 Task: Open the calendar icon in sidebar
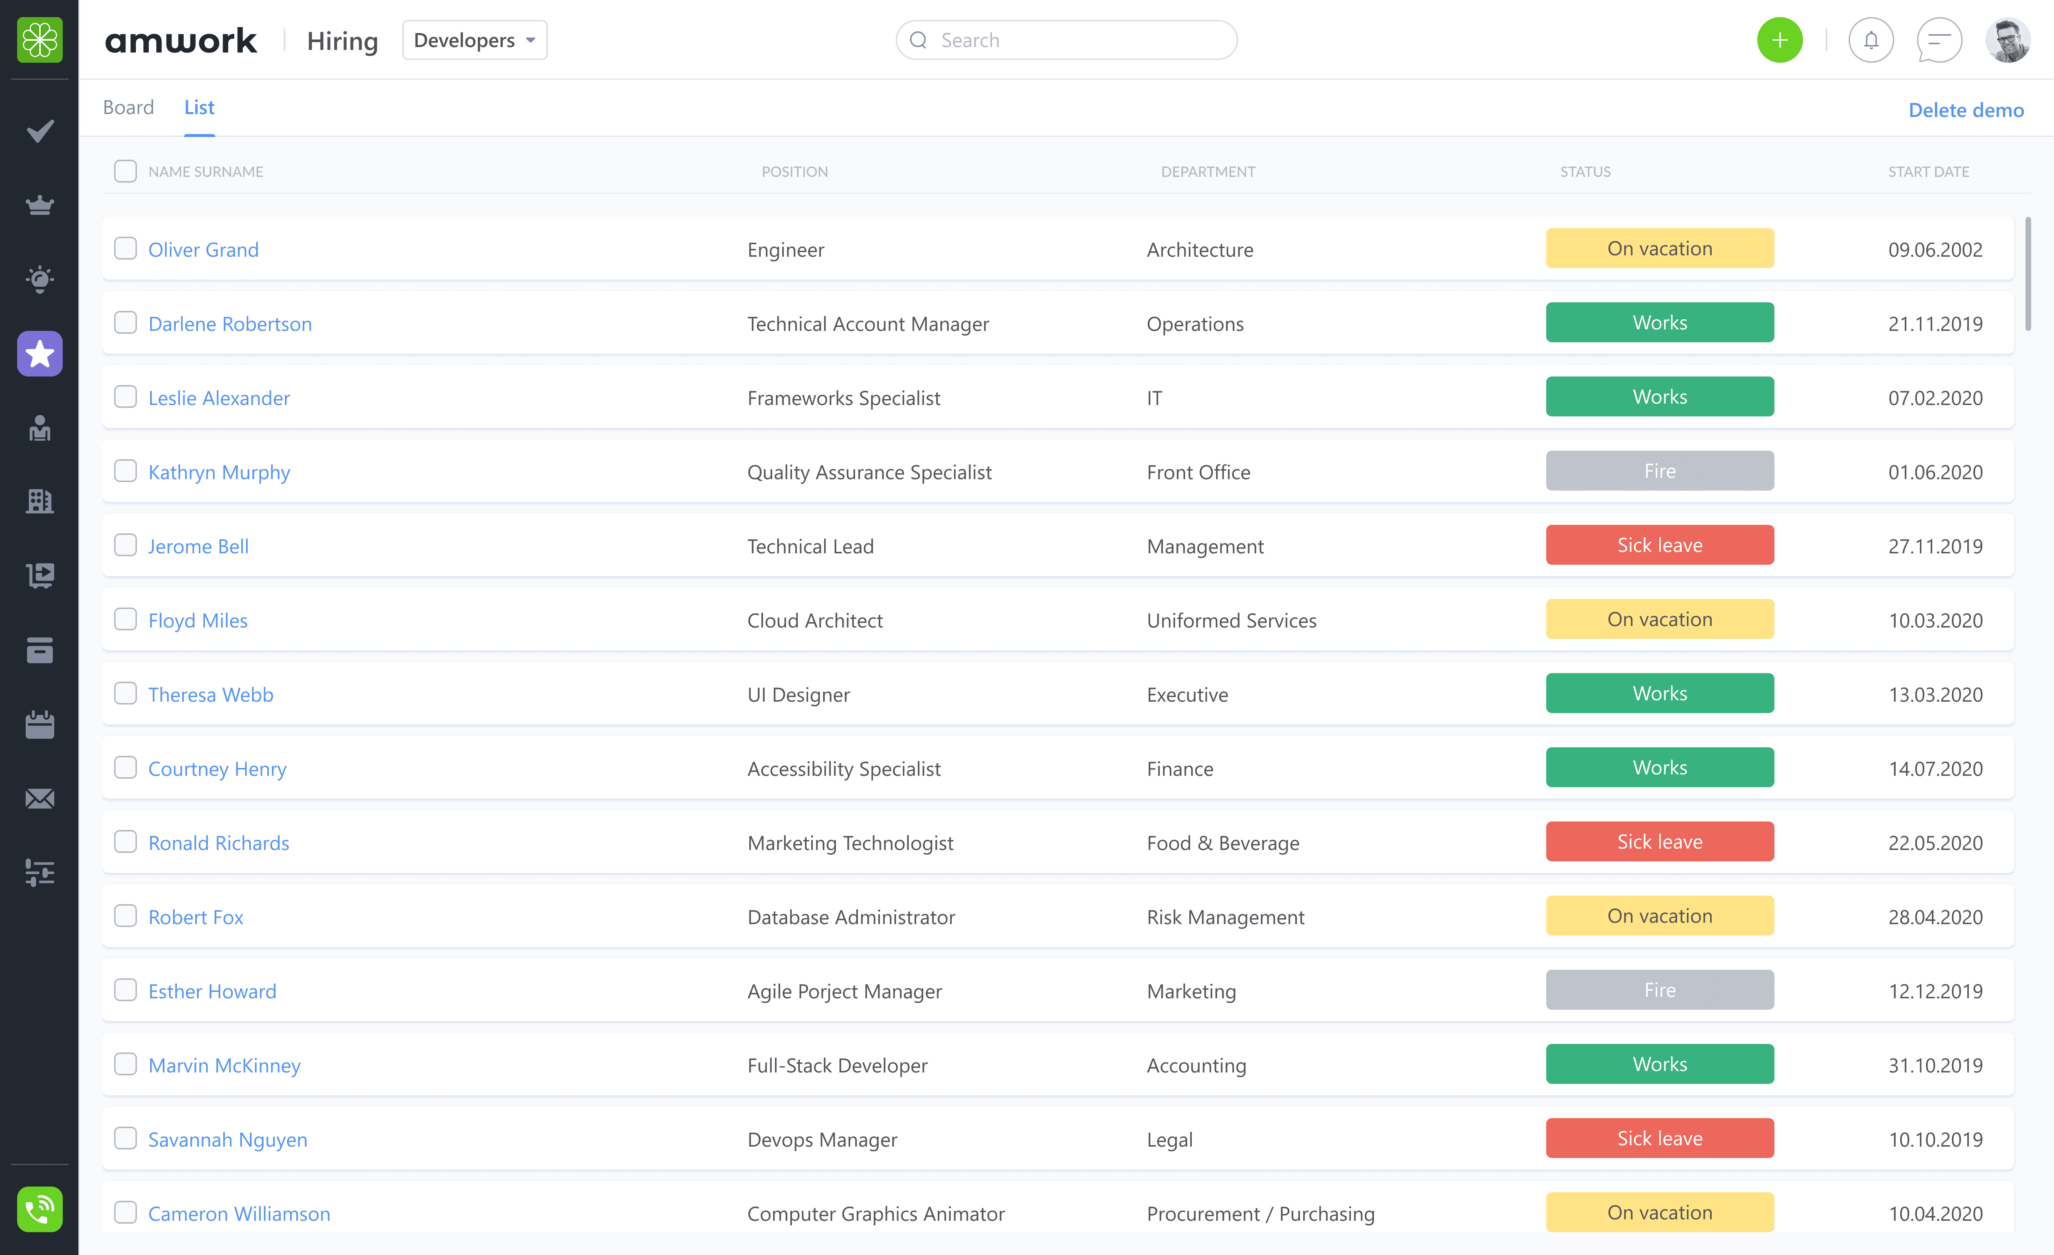[x=39, y=724]
